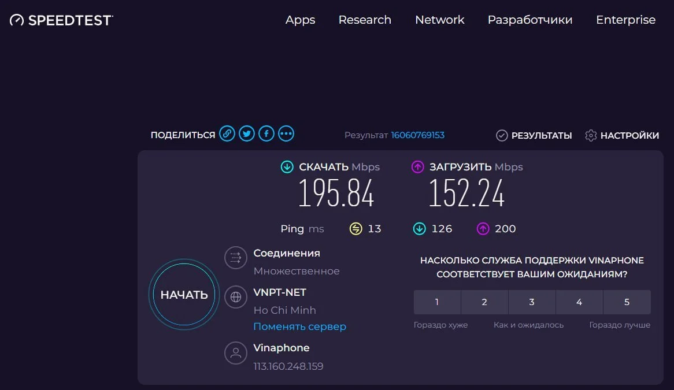This screenshot has height=390, width=674.
Task: Click the settings gear icon
Action: click(x=591, y=135)
